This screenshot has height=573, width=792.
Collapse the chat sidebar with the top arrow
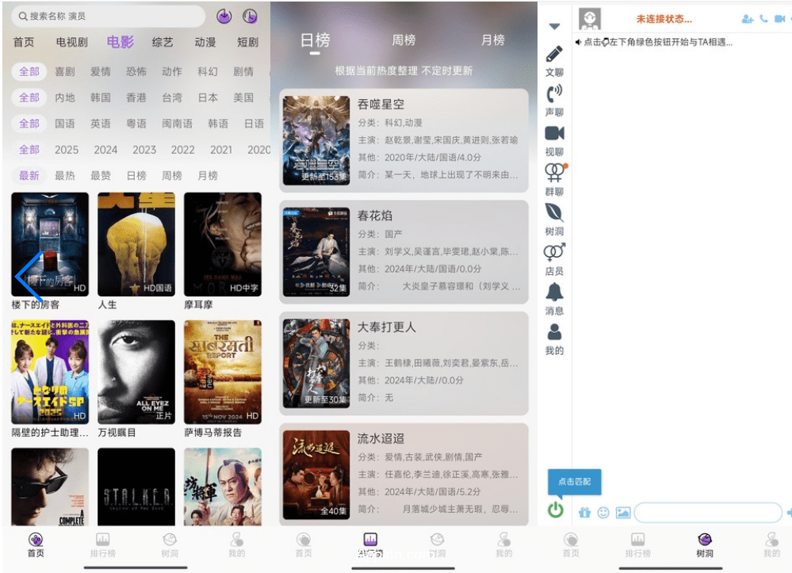554,26
